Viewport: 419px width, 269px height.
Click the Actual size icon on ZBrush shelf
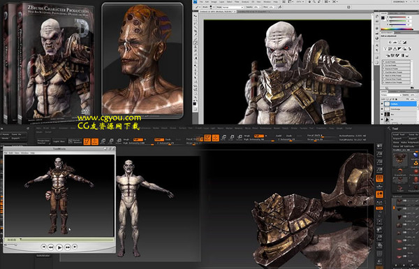[x=379, y=162]
